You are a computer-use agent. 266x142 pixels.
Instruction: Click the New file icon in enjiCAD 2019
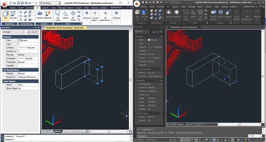pyautogui.click(x=11, y=3)
